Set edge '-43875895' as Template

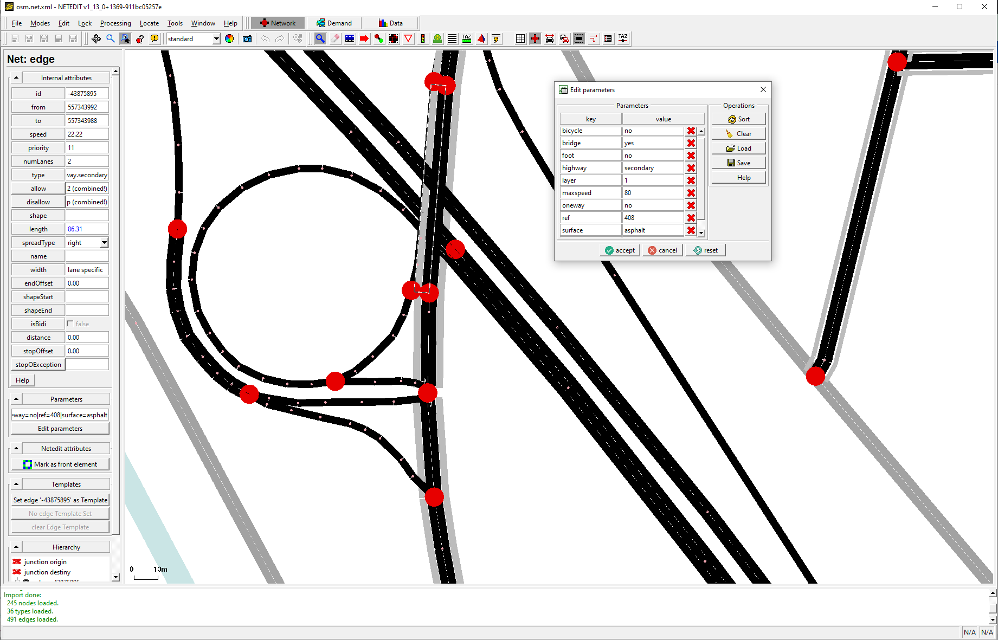coord(60,500)
